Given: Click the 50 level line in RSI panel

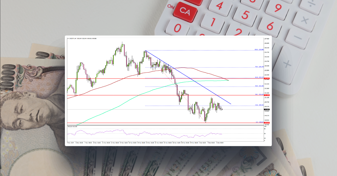Looking at the screenshot, I should pos(168,134).
